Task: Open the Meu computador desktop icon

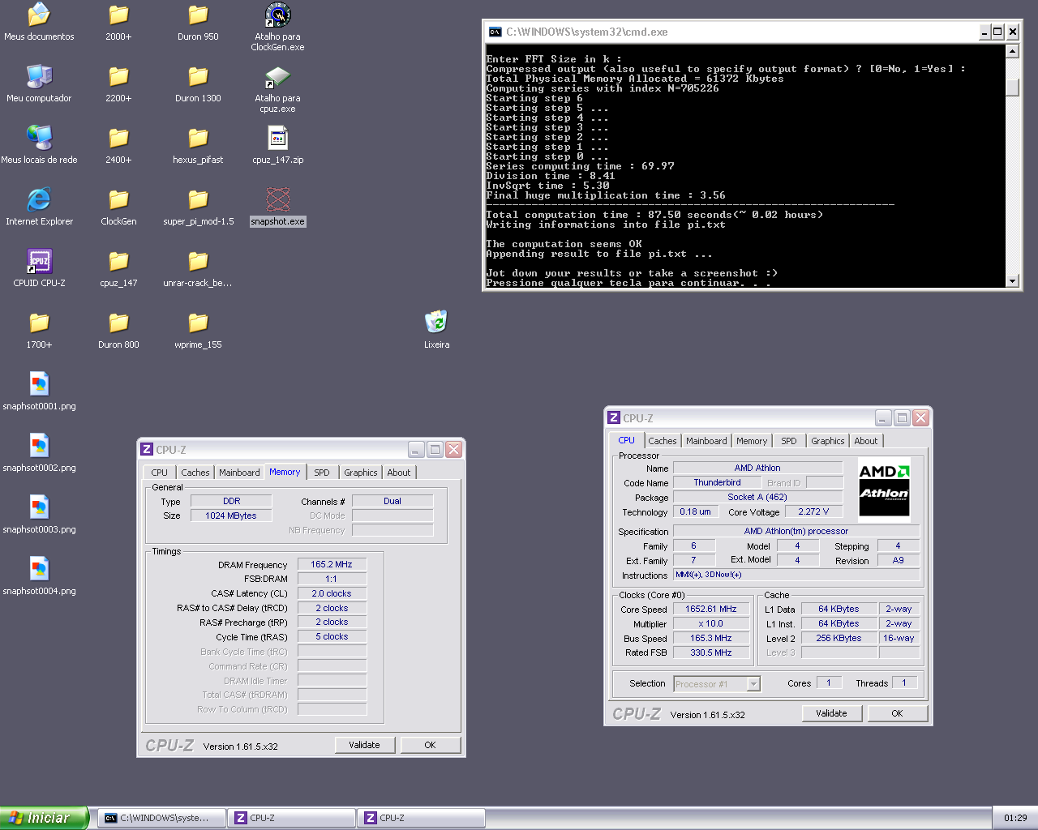Action: tap(39, 83)
